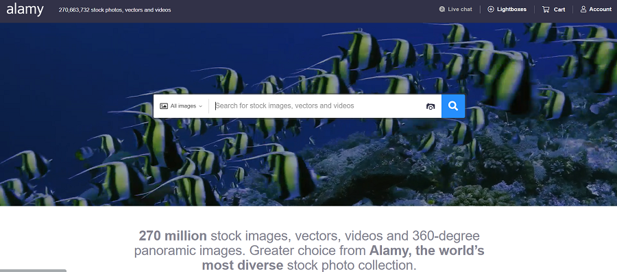The height and width of the screenshot is (272, 617).
Task: Click the fish hero background image
Action: point(308,165)
